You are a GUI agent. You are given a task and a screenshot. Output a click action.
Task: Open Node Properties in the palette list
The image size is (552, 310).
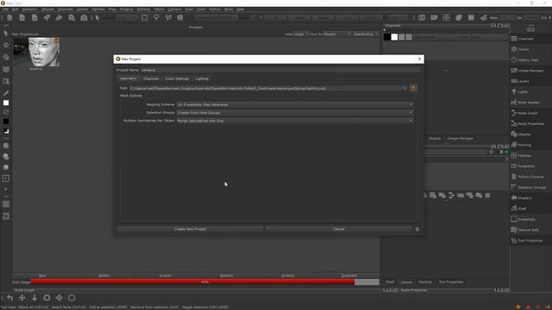tap(527, 123)
